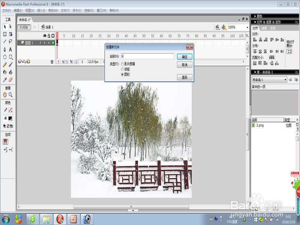Click the 确定 button

click(x=184, y=57)
